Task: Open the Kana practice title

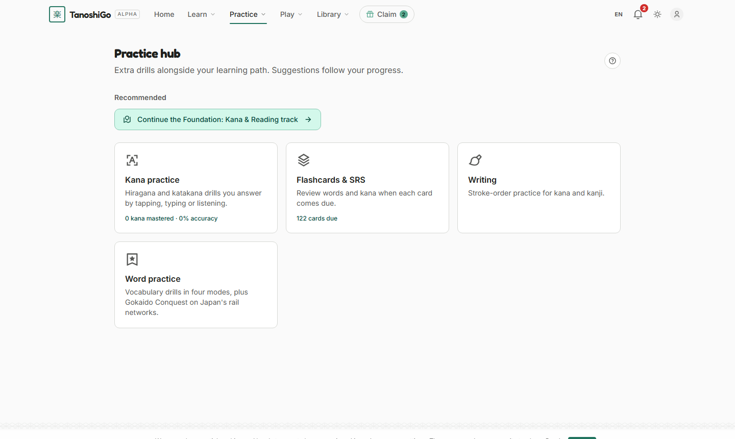Action: [152, 180]
